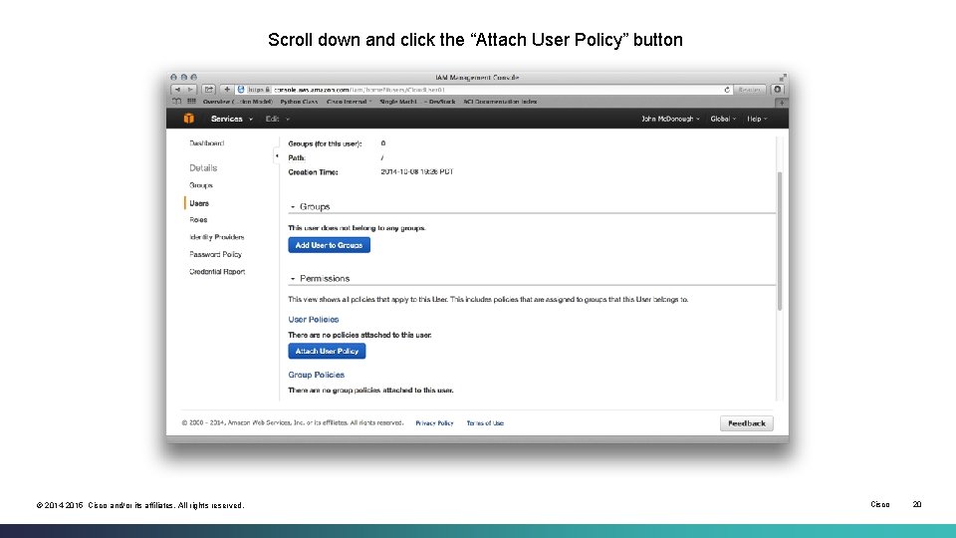
Task: Enter fullscreen with window expand arrows
Action: (x=783, y=78)
